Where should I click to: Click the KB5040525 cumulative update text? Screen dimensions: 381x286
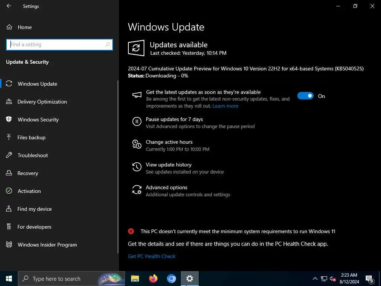(x=246, y=69)
